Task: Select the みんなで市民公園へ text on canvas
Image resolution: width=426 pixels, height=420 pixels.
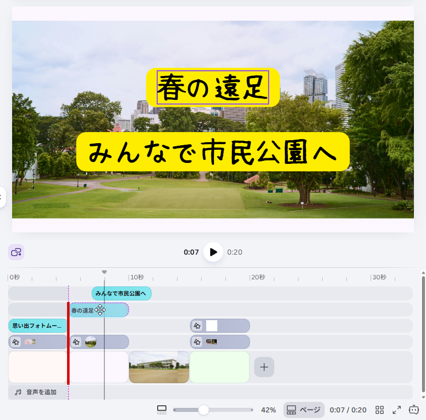Action: pos(213,152)
